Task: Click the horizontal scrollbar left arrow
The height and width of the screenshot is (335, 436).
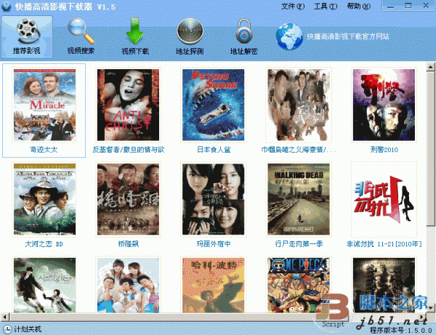Action: coord(4,317)
